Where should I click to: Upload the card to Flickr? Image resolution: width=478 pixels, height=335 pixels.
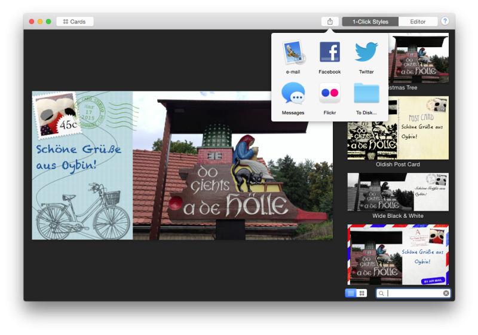[329, 94]
